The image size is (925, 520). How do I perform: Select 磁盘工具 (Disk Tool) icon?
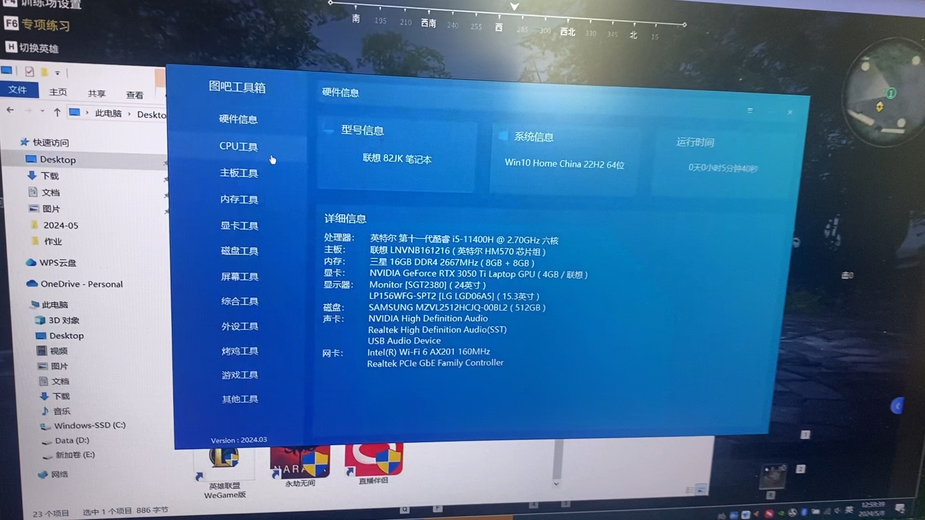coord(239,251)
